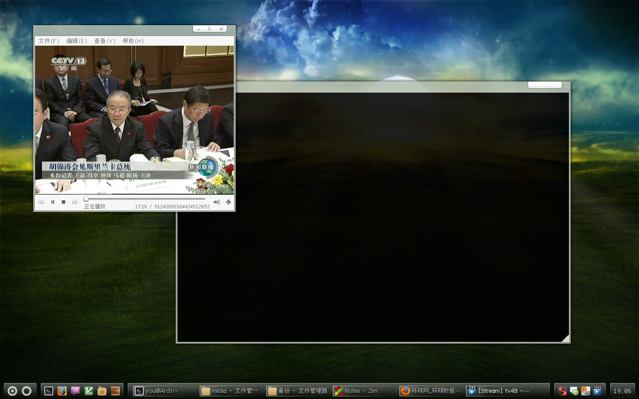Click the rewind button in the player
This screenshot has width=639, height=399.
click(x=41, y=202)
